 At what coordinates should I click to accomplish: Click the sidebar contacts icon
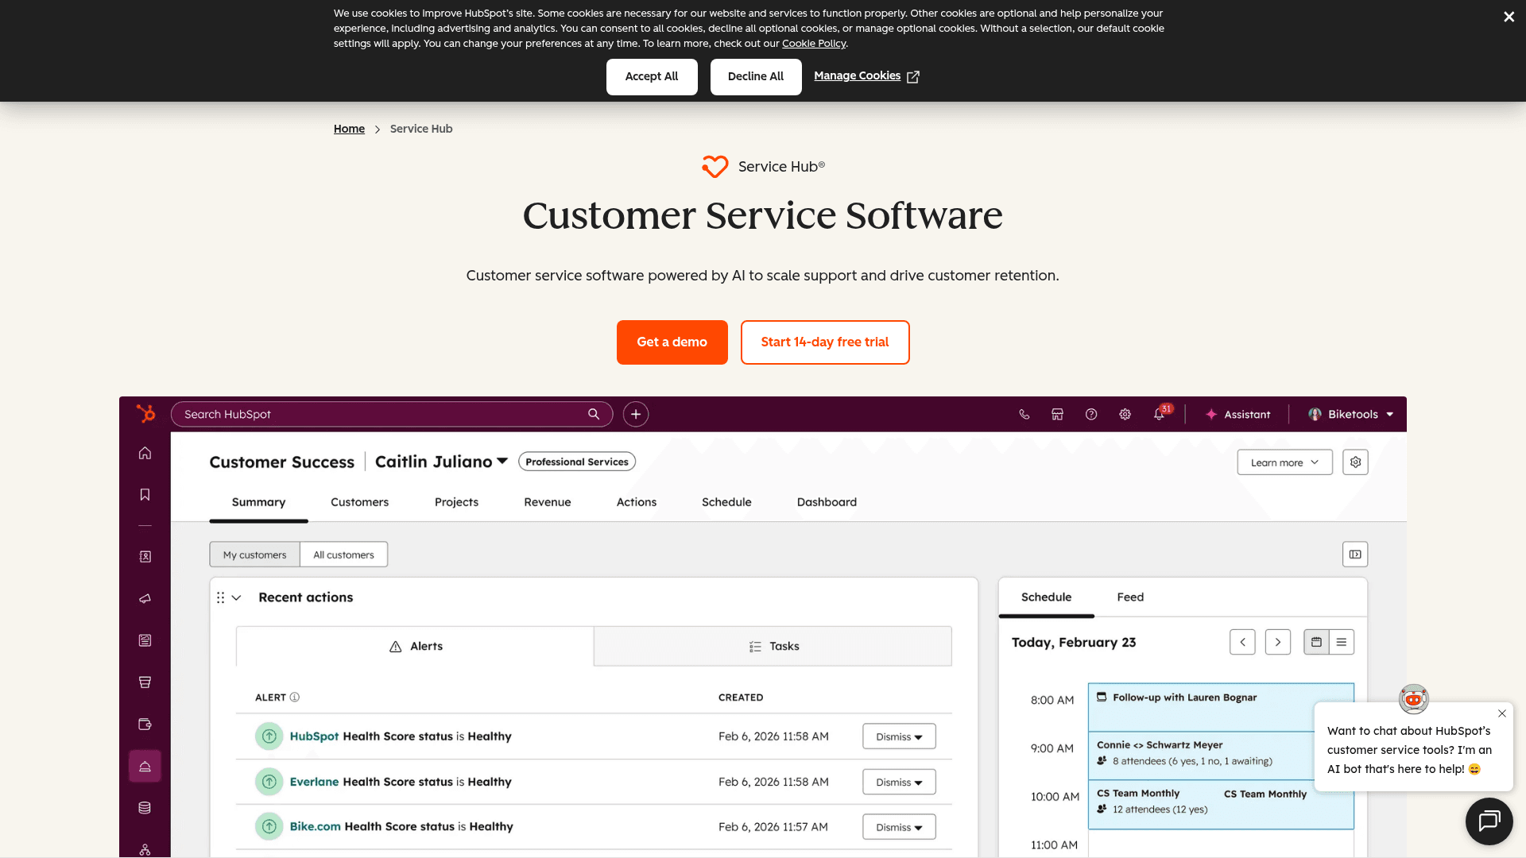pyautogui.click(x=145, y=557)
